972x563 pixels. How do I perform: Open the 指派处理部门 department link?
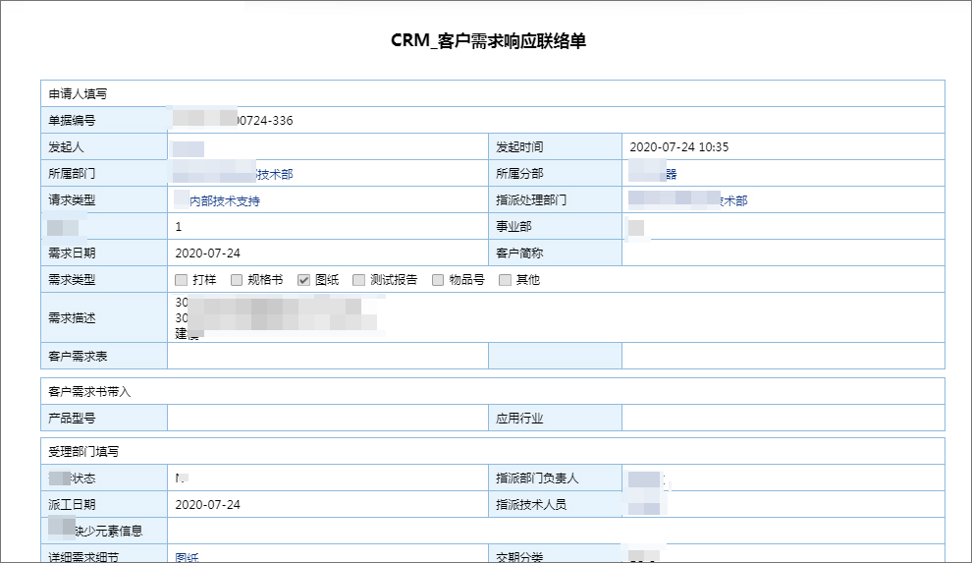[x=734, y=200]
